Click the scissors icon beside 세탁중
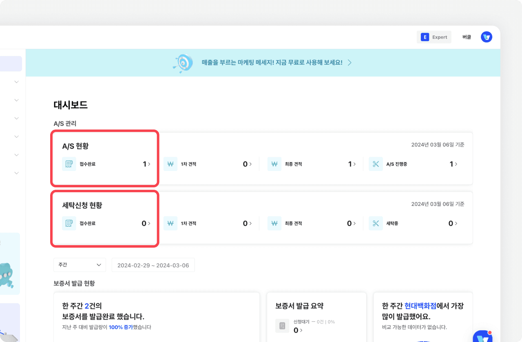This screenshot has height=342, width=522. click(x=376, y=223)
